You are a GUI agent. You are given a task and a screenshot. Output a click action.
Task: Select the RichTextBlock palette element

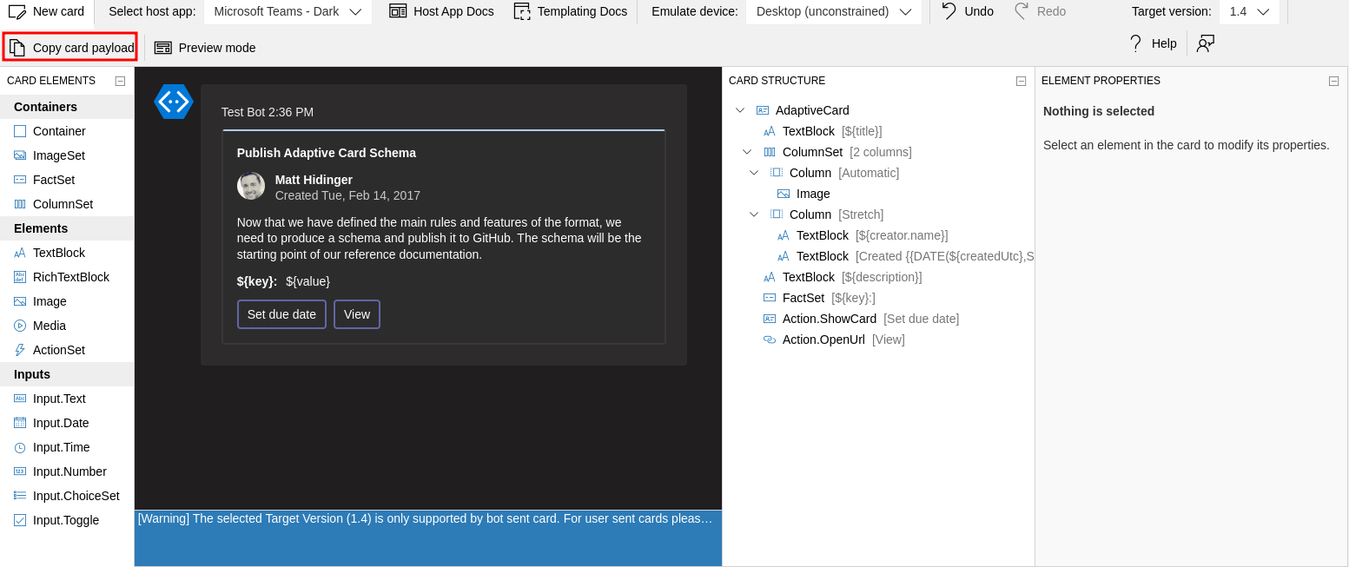click(67, 277)
